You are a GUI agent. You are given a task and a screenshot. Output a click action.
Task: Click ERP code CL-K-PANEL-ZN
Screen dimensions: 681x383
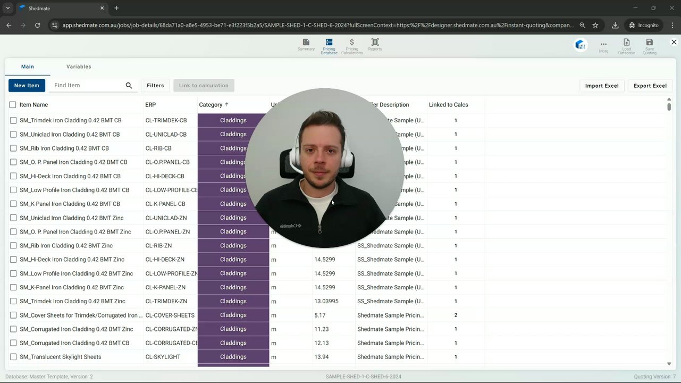pyautogui.click(x=165, y=287)
